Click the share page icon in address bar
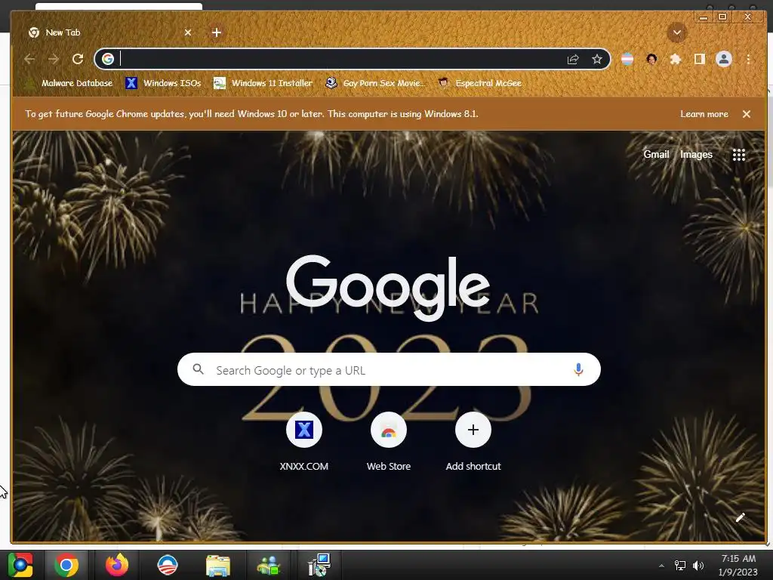773x580 pixels. [573, 59]
